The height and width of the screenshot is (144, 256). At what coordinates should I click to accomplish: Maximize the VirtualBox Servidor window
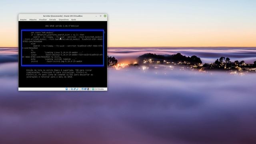coord(100,16)
